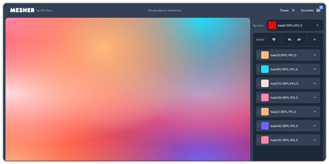The width and height of the screenshot is (329, 164).
Task: Select the cyan hsla(189,100%,56%,1) swatch
Action: [x=265, y=69]
